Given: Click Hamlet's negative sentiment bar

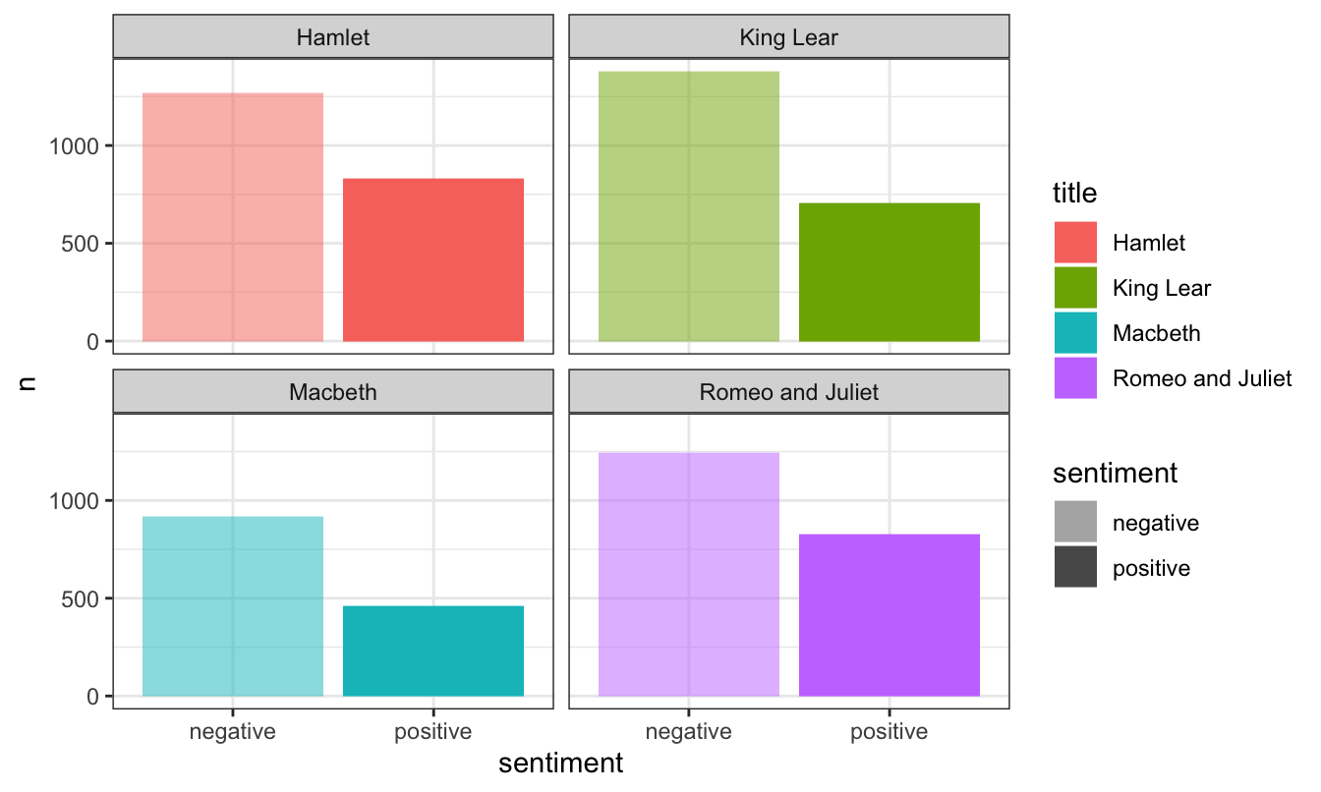Looking at the screenshot, I should [x=233, y=217].
